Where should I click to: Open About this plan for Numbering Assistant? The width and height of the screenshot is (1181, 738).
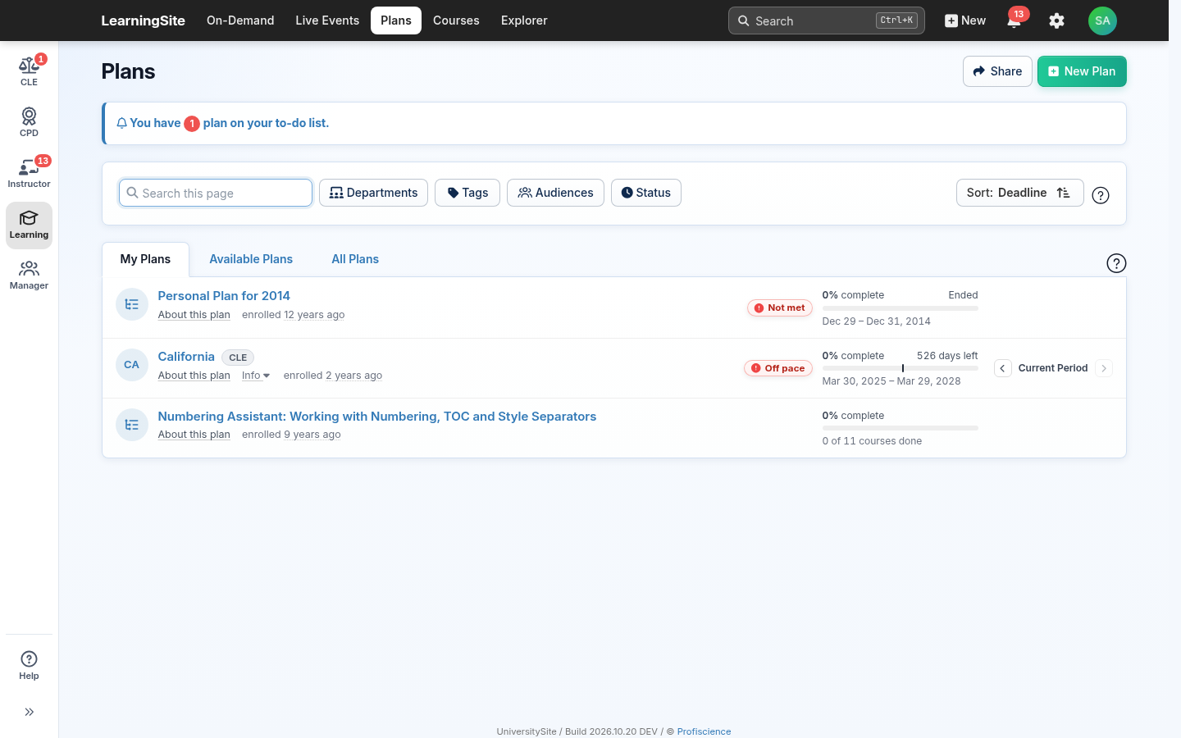[x=194, y=435]
